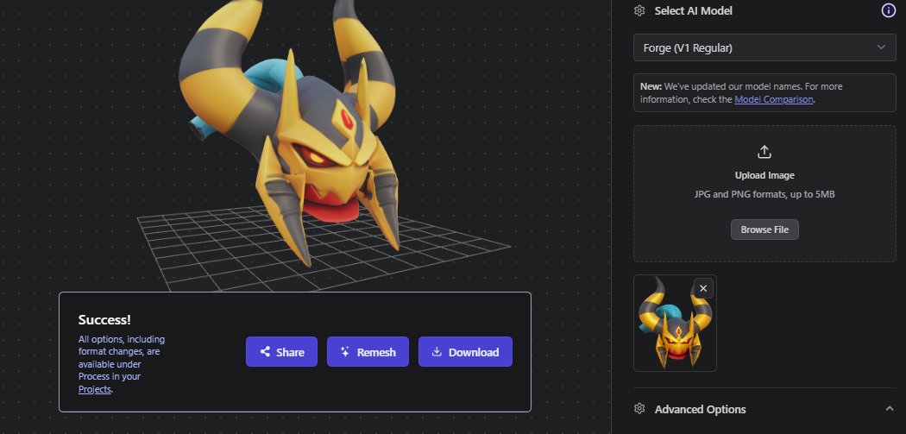This screenshot has height=434, width=906.
Task: Click the Remesh button
Action: click(x=368, y=351)
